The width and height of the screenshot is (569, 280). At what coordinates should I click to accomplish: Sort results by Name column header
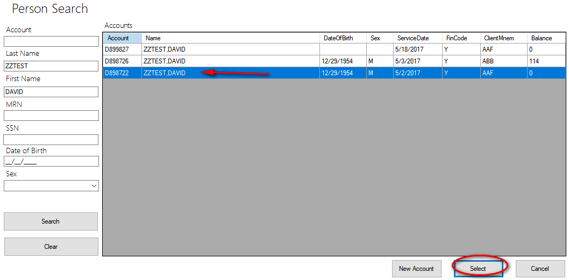point(230,38)
